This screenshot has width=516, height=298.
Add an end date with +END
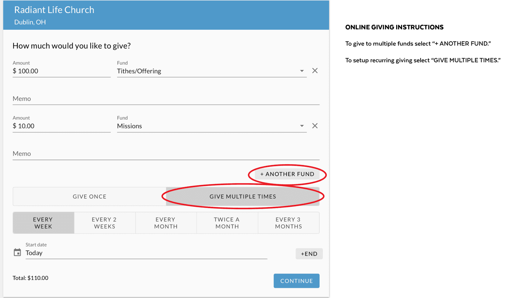click(x=309, y=254)
